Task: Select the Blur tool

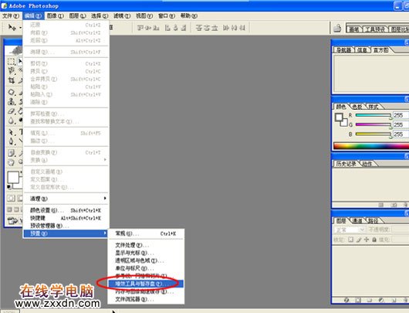Action: (12, 121)
